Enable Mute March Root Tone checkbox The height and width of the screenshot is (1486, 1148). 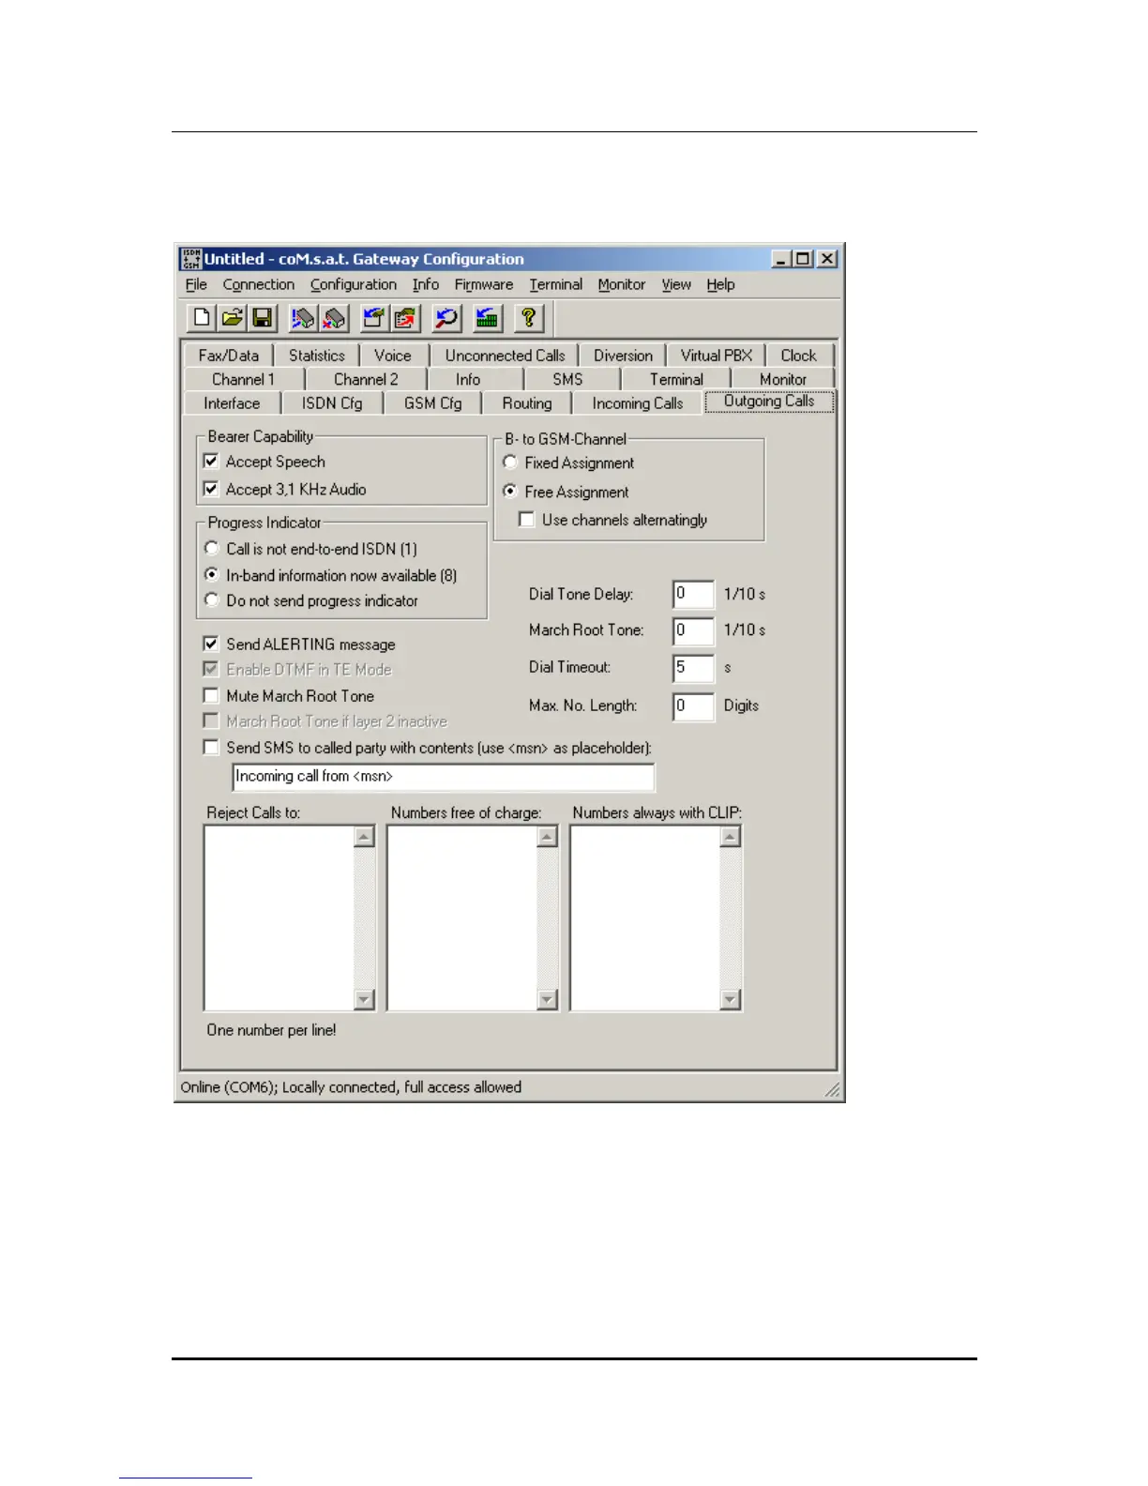click(x=211, y=696)
